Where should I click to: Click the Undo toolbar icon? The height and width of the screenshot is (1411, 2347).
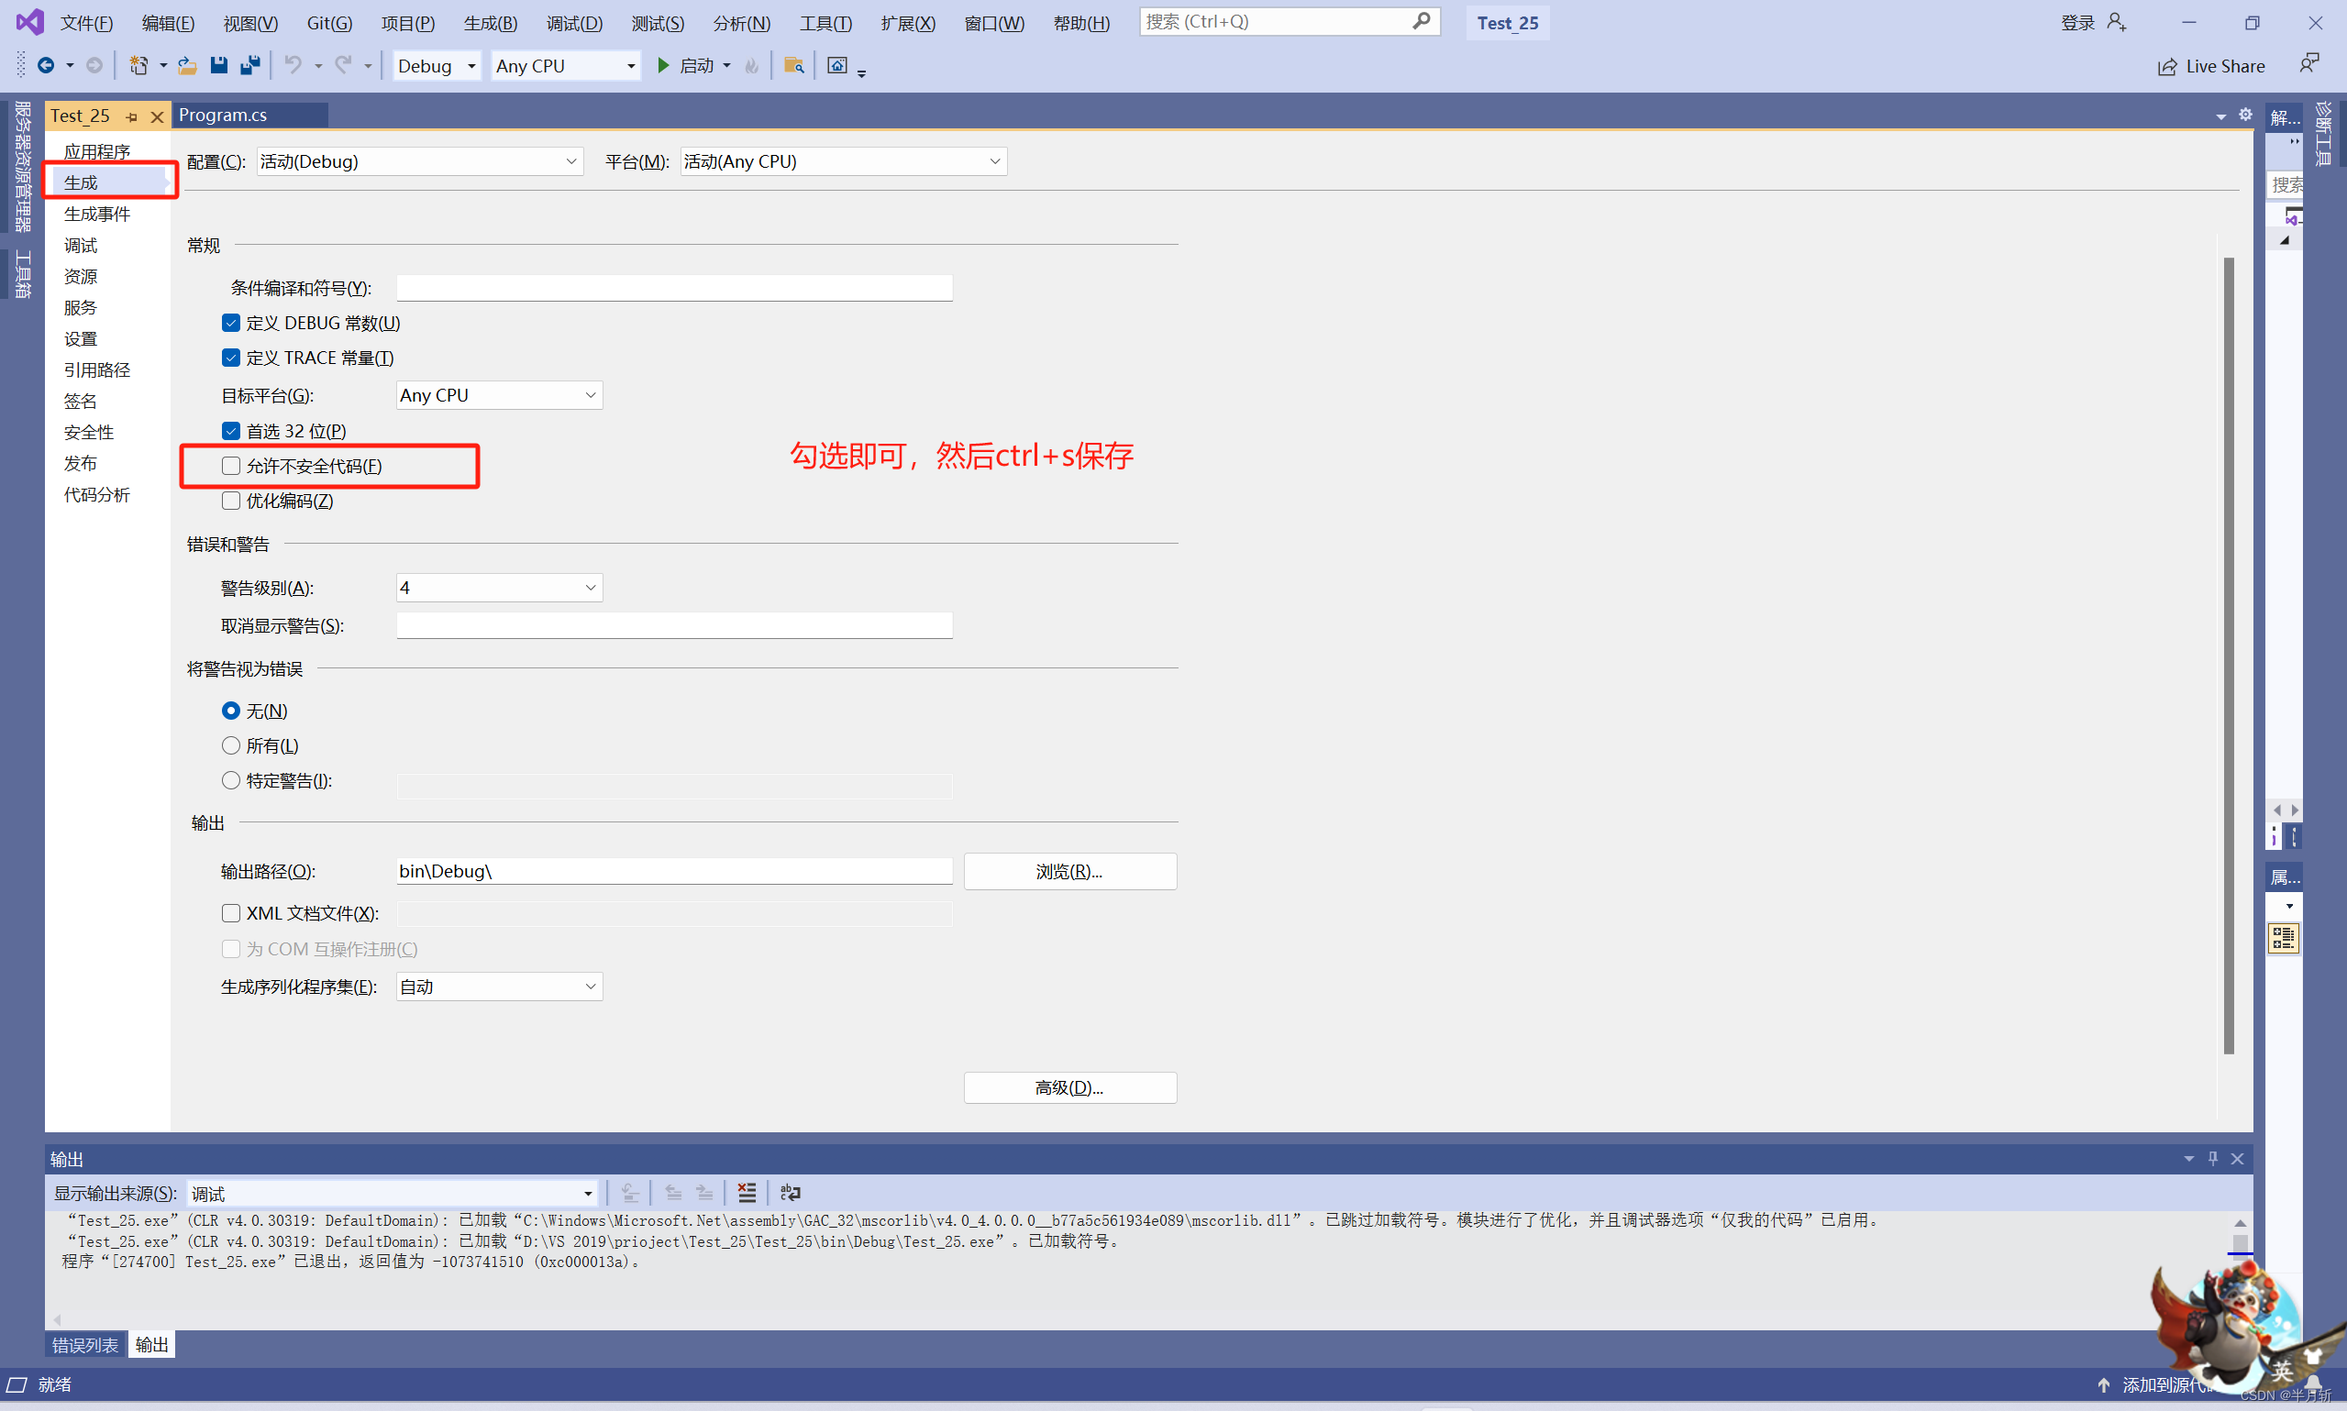point(293,65)
